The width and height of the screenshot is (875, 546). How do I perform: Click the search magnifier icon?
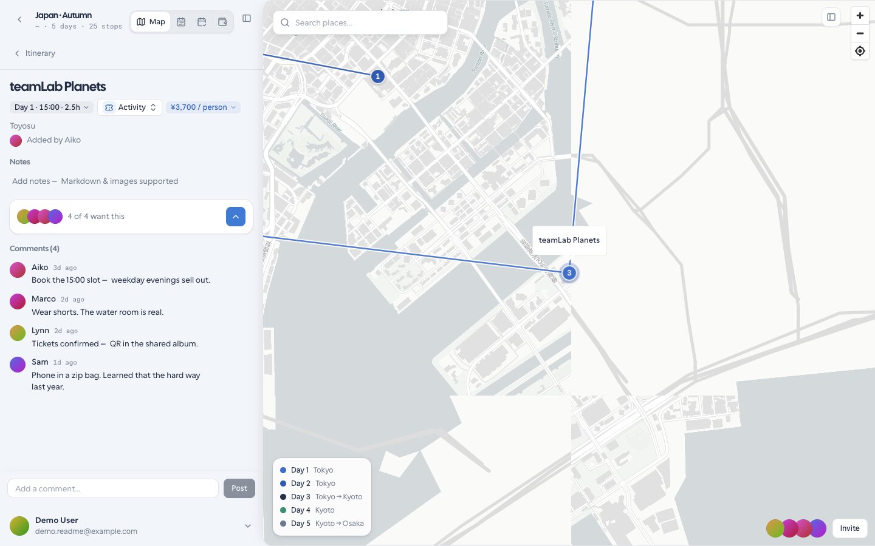pos(285,23)
